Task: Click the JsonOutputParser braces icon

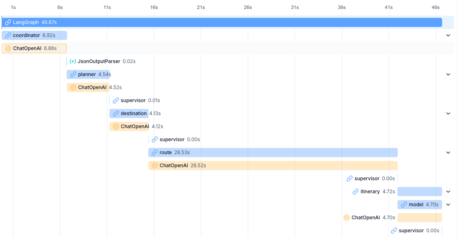Action: point(73,61)
